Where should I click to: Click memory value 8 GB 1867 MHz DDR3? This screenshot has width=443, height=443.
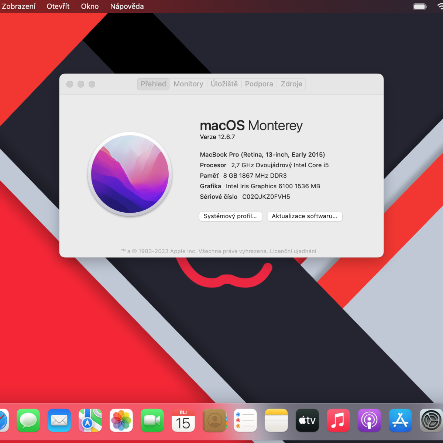(255, 176)
